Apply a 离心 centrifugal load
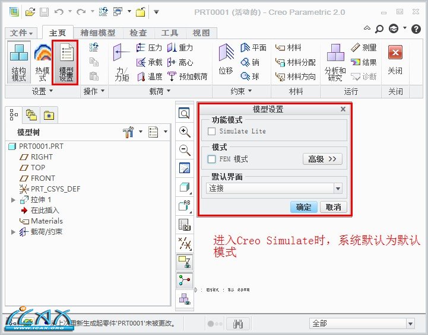The height and width of the screenshot is (335, 428). click(180, 62)
